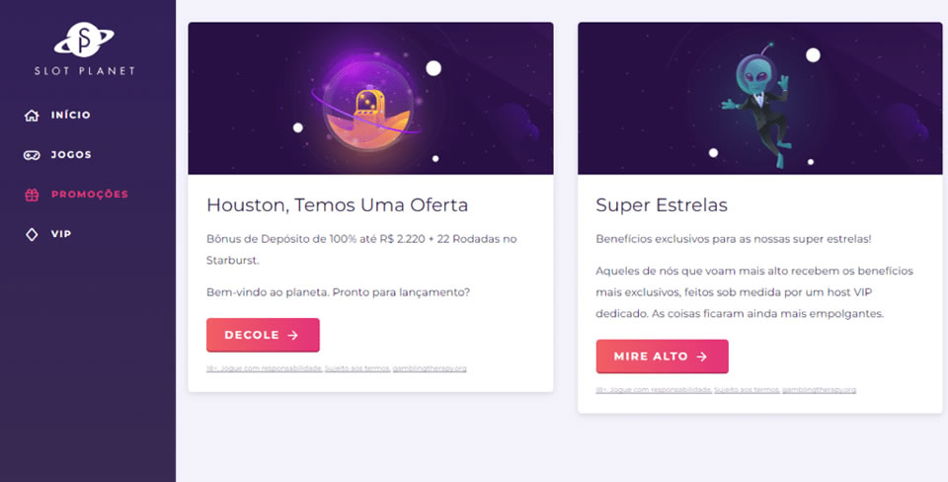Open the gamblingtherapy.org link under Mire Alto
Screen dimensions: 948x482
click(x=820, y=390)
